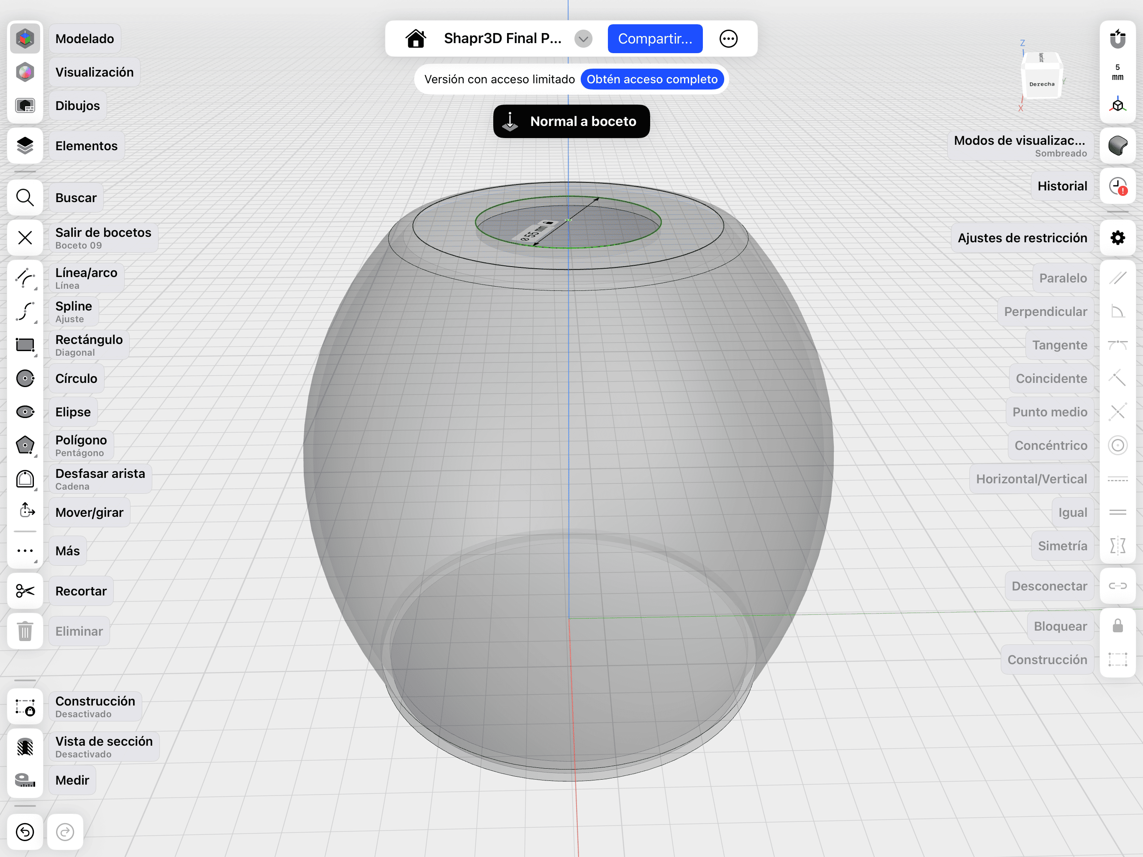Choose the Desfasar arista offset tool

tap(25, 479)
